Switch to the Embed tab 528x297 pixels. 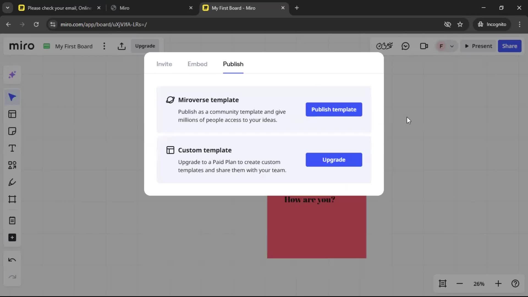tap(197, 64)
